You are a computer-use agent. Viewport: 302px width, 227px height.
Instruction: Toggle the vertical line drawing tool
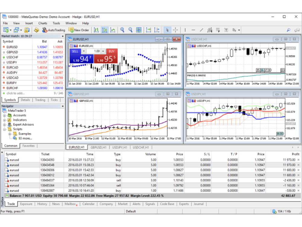[x=185, y=30]
